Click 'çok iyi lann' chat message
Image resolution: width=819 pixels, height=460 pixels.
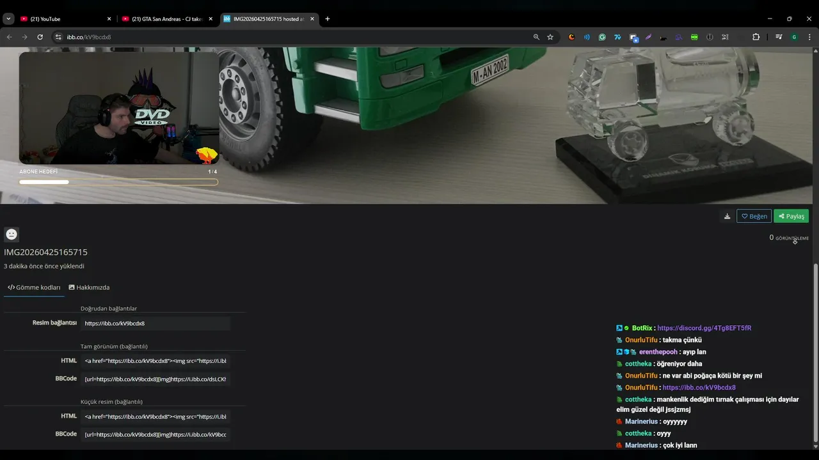tap(680, 445)
